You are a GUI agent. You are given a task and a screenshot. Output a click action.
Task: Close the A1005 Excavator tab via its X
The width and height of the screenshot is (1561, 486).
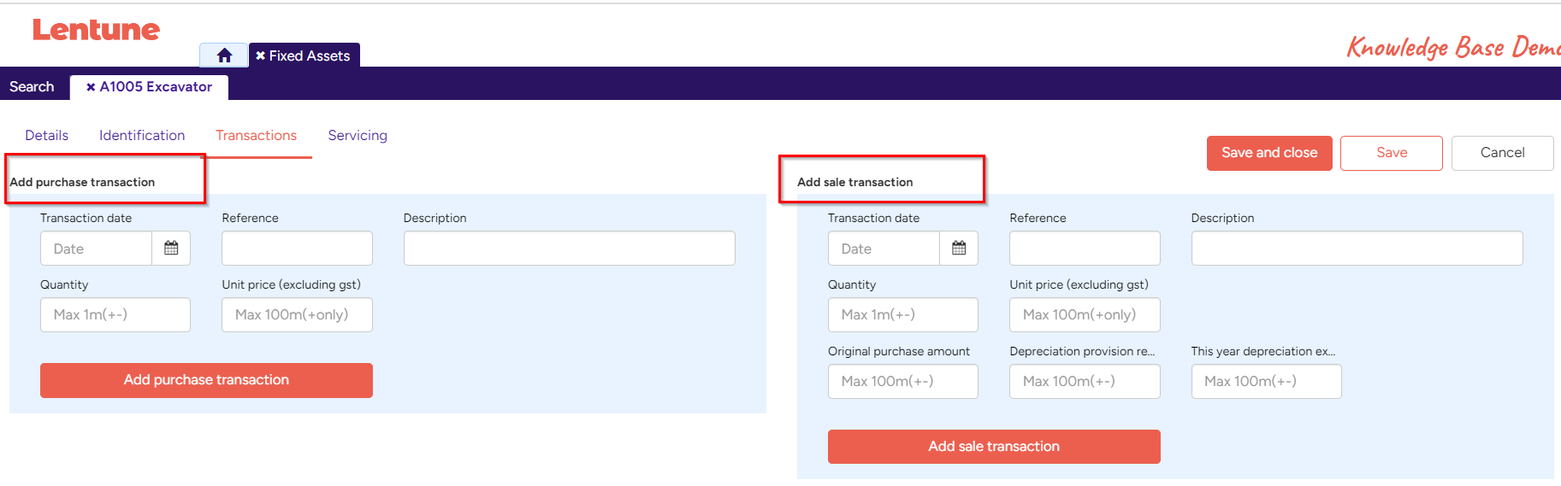[91, 87]
